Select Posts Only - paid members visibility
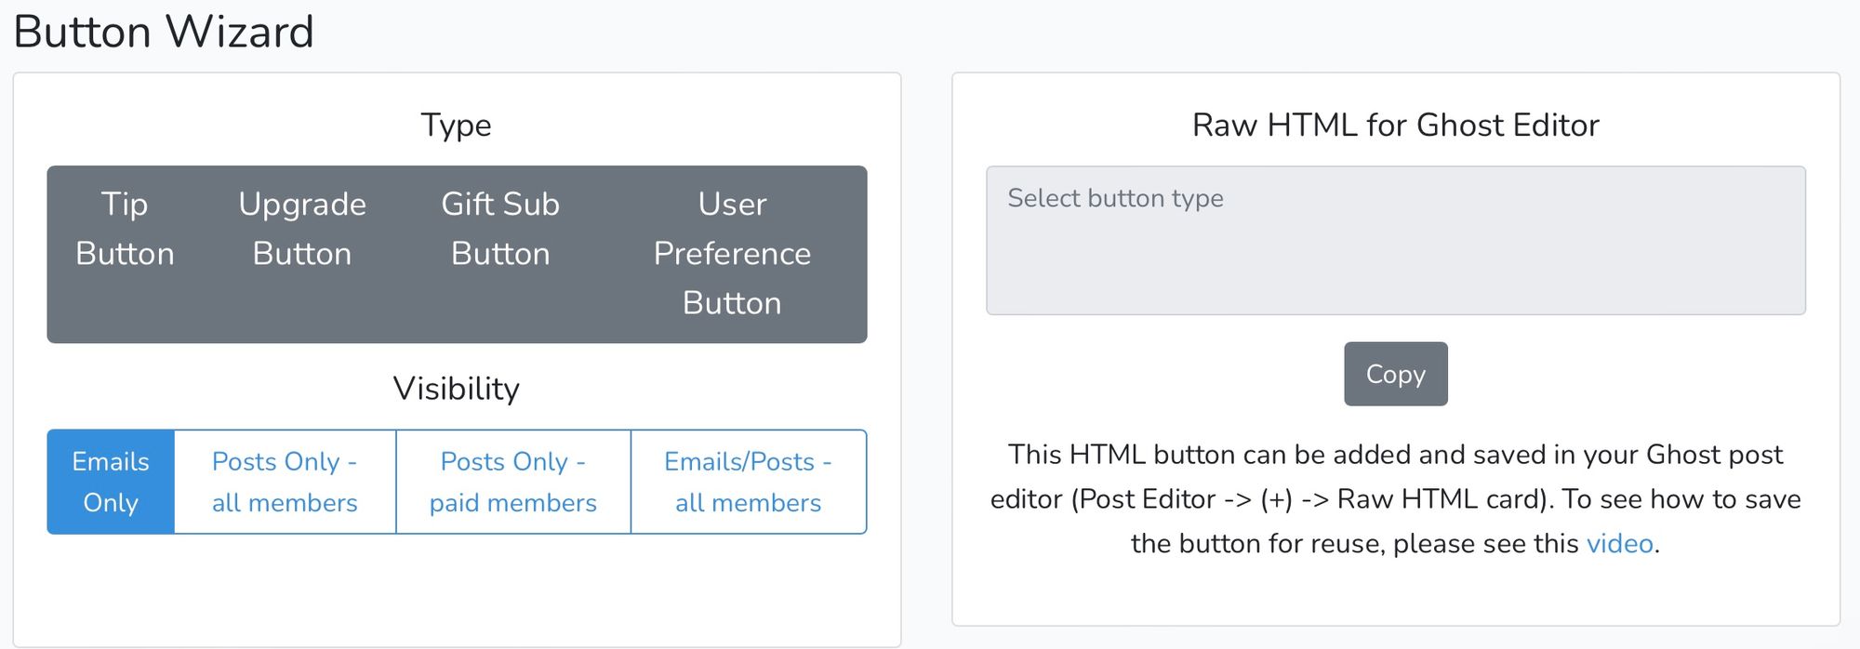 coord(513,482)
